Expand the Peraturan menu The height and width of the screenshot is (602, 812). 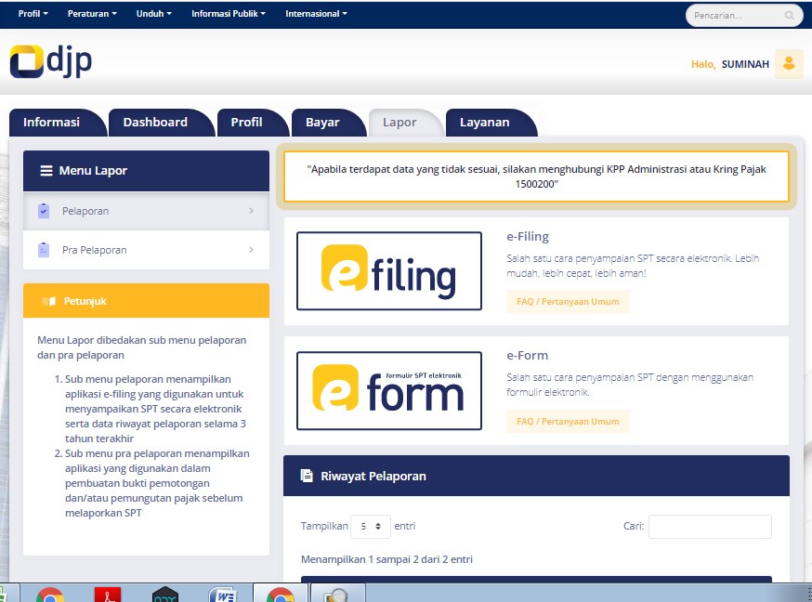pos(92,13)
